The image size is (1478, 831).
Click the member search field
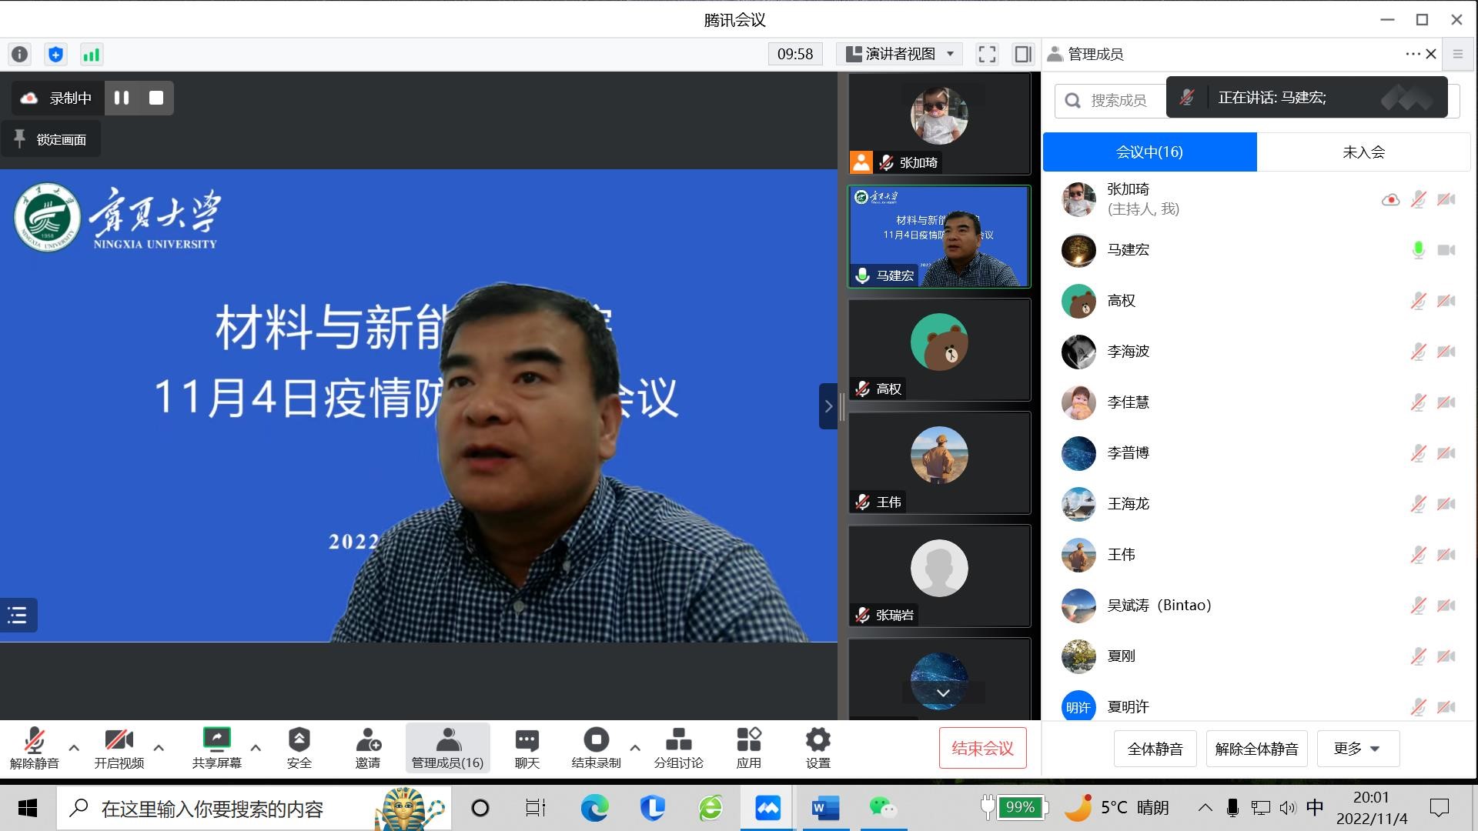coord(1116,101)
